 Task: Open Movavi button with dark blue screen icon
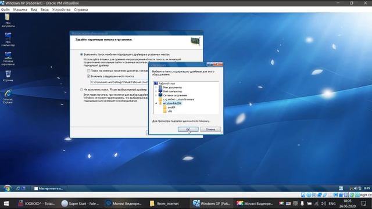click(x=124, y=204)
